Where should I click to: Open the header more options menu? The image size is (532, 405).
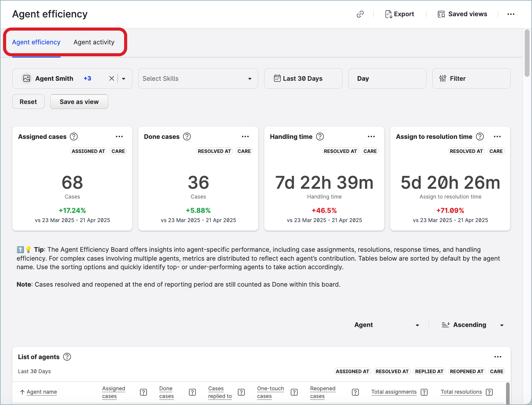click(511, 14)
